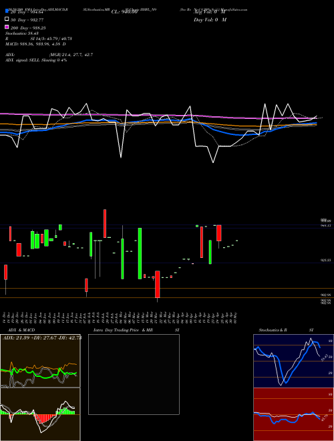
Task: Click the tallest red candlestick in candle chart
Action: pos(202,242)
